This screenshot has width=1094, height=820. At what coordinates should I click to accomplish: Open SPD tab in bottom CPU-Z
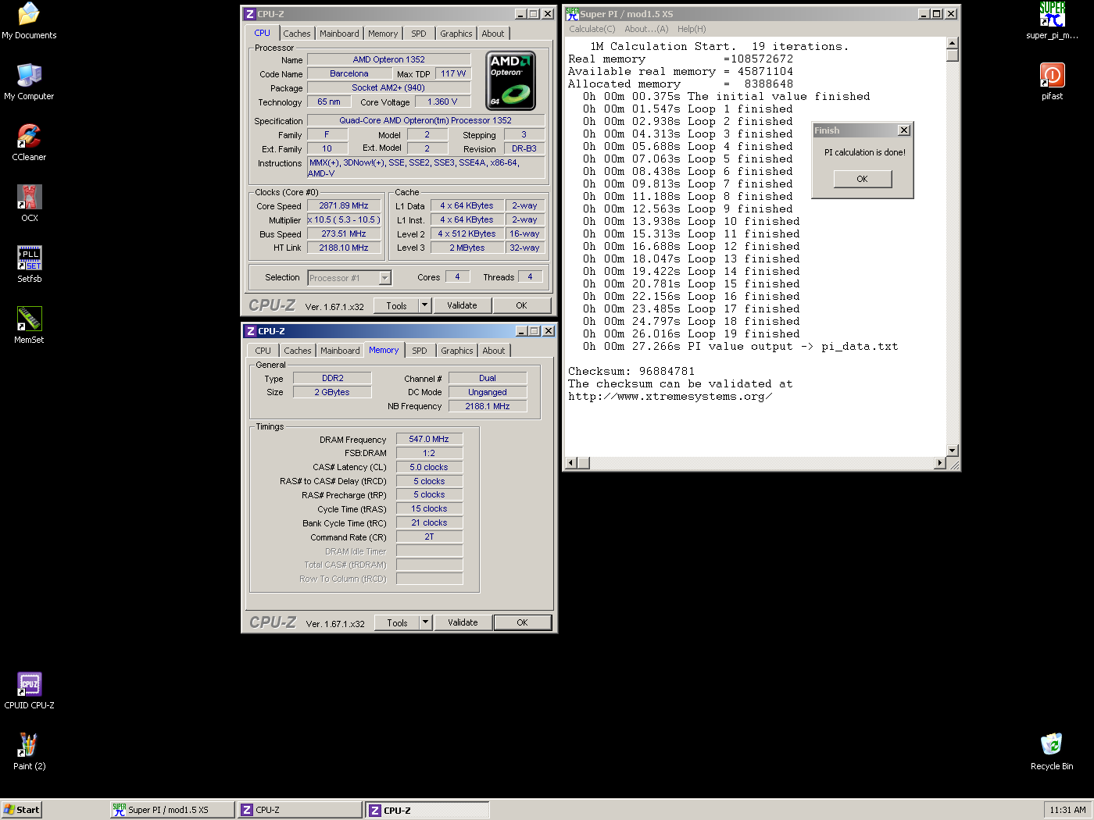[420, 351]
